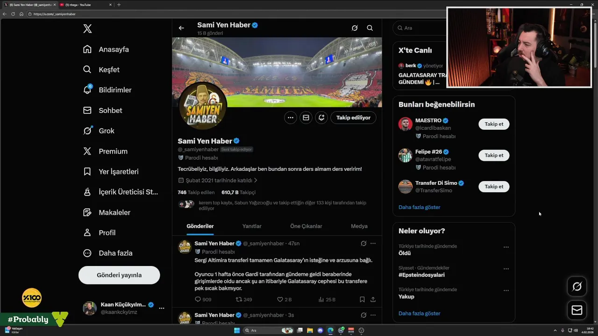598x336 pixels.
Task: Follow Felipe #26 with Takip et
Action: pos(494,155)
